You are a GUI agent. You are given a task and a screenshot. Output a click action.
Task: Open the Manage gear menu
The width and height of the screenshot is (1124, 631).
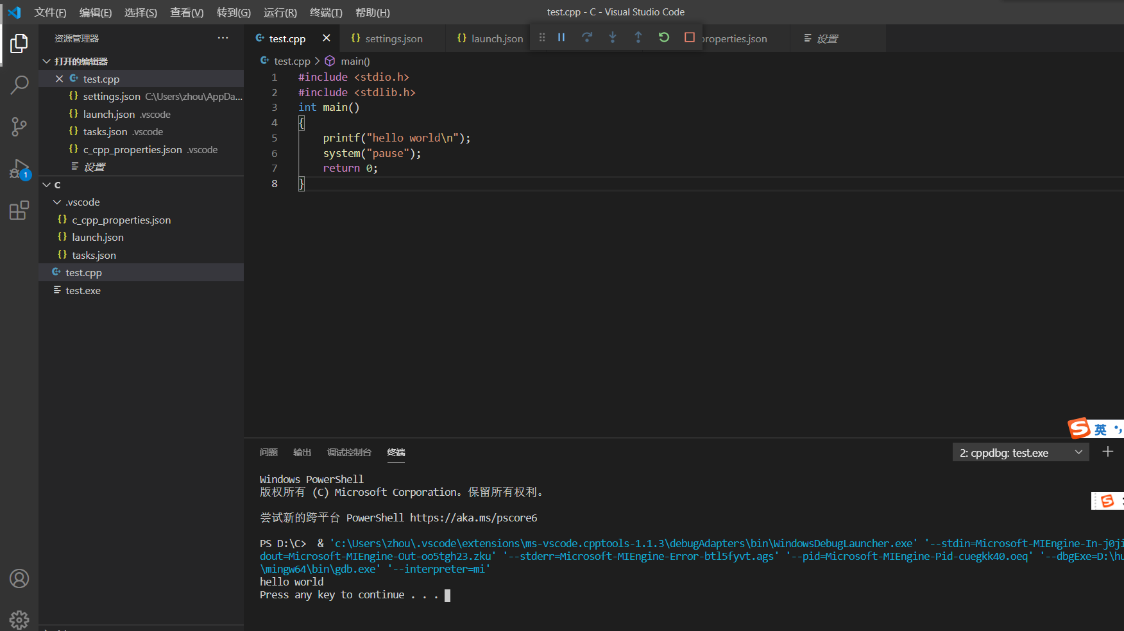(x=19, y=619)
